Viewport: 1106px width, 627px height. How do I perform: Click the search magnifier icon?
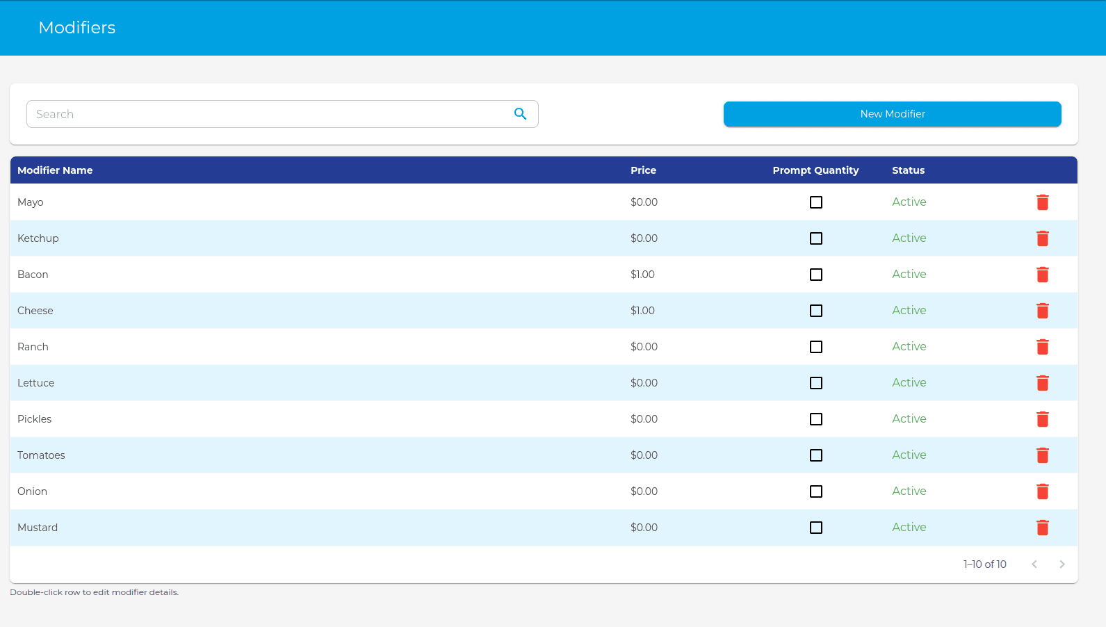point(520,114)
